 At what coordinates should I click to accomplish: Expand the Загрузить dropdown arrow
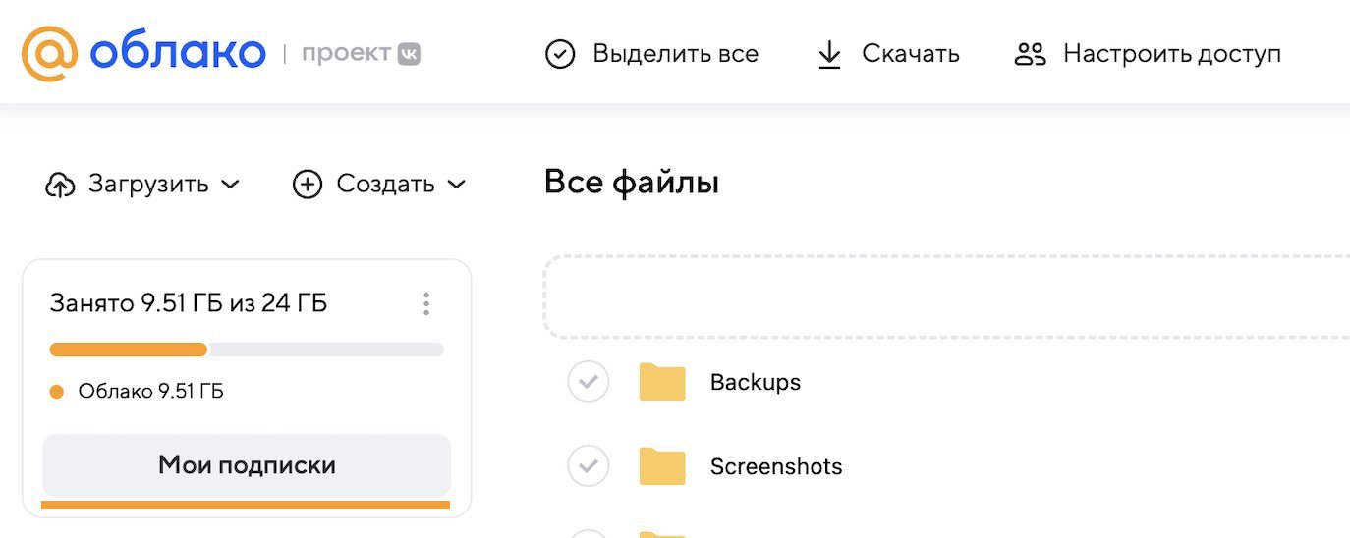pyautogui.click(x=230, y=185)
